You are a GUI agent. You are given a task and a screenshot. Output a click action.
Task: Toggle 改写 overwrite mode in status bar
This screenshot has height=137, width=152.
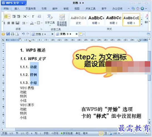(55, 133)
